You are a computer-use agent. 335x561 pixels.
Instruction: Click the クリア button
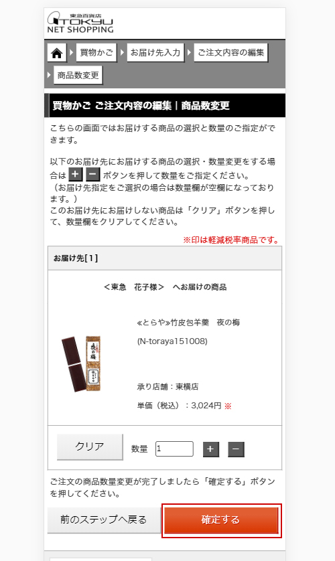(x=90, y=447)
